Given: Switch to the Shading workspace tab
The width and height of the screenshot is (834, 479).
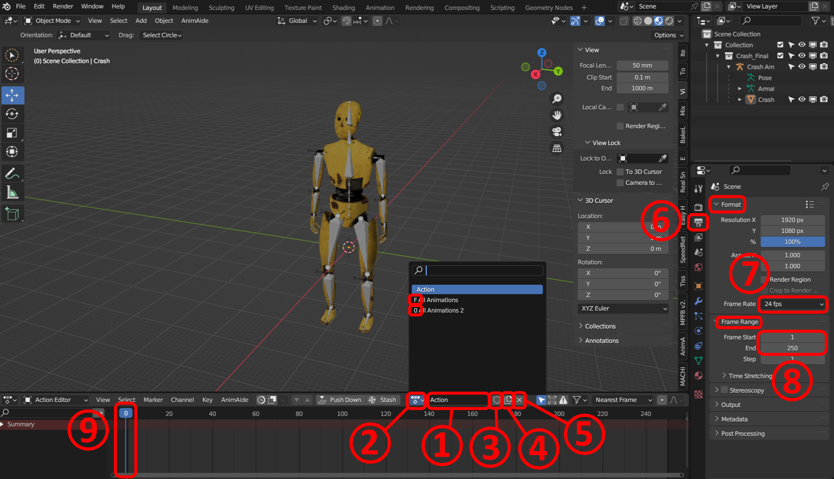Looking at the screenshot, I should tap(344, 8).
